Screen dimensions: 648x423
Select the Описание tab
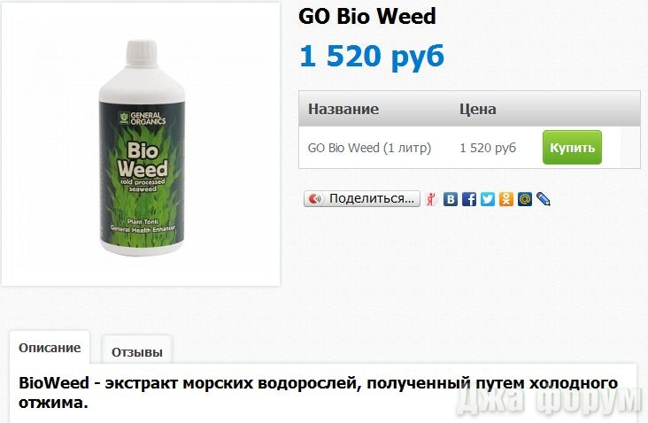(x=50, y=348)
